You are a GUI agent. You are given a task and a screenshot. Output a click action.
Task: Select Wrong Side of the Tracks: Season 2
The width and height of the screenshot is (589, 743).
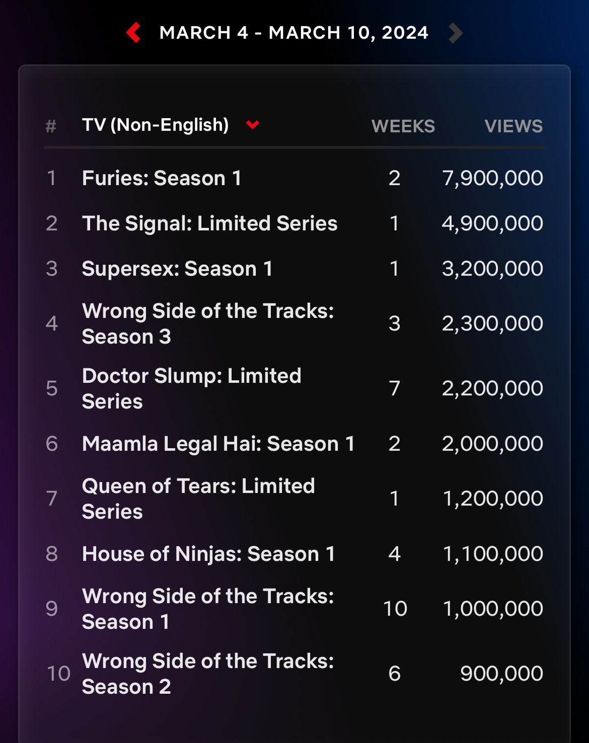point(207,674)
